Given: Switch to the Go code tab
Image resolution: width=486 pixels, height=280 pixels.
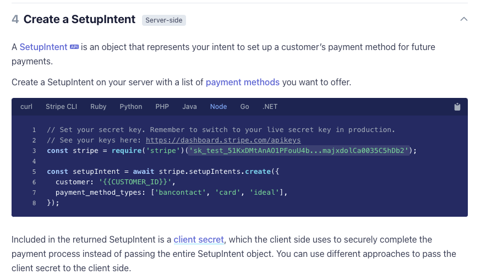Looking at the screenshot, I should (244, 107).
